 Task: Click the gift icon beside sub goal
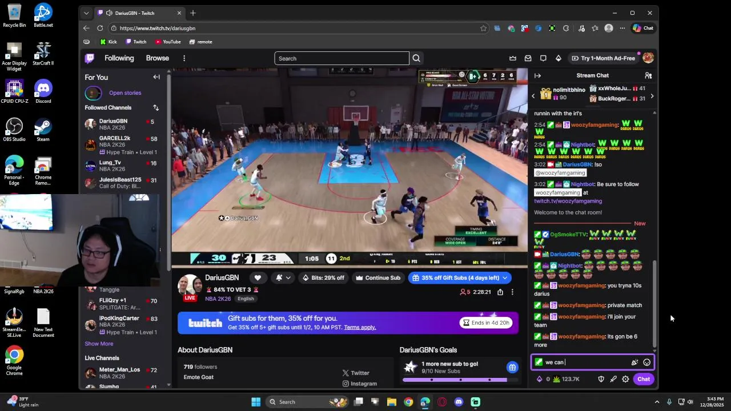tap(512, 367)
